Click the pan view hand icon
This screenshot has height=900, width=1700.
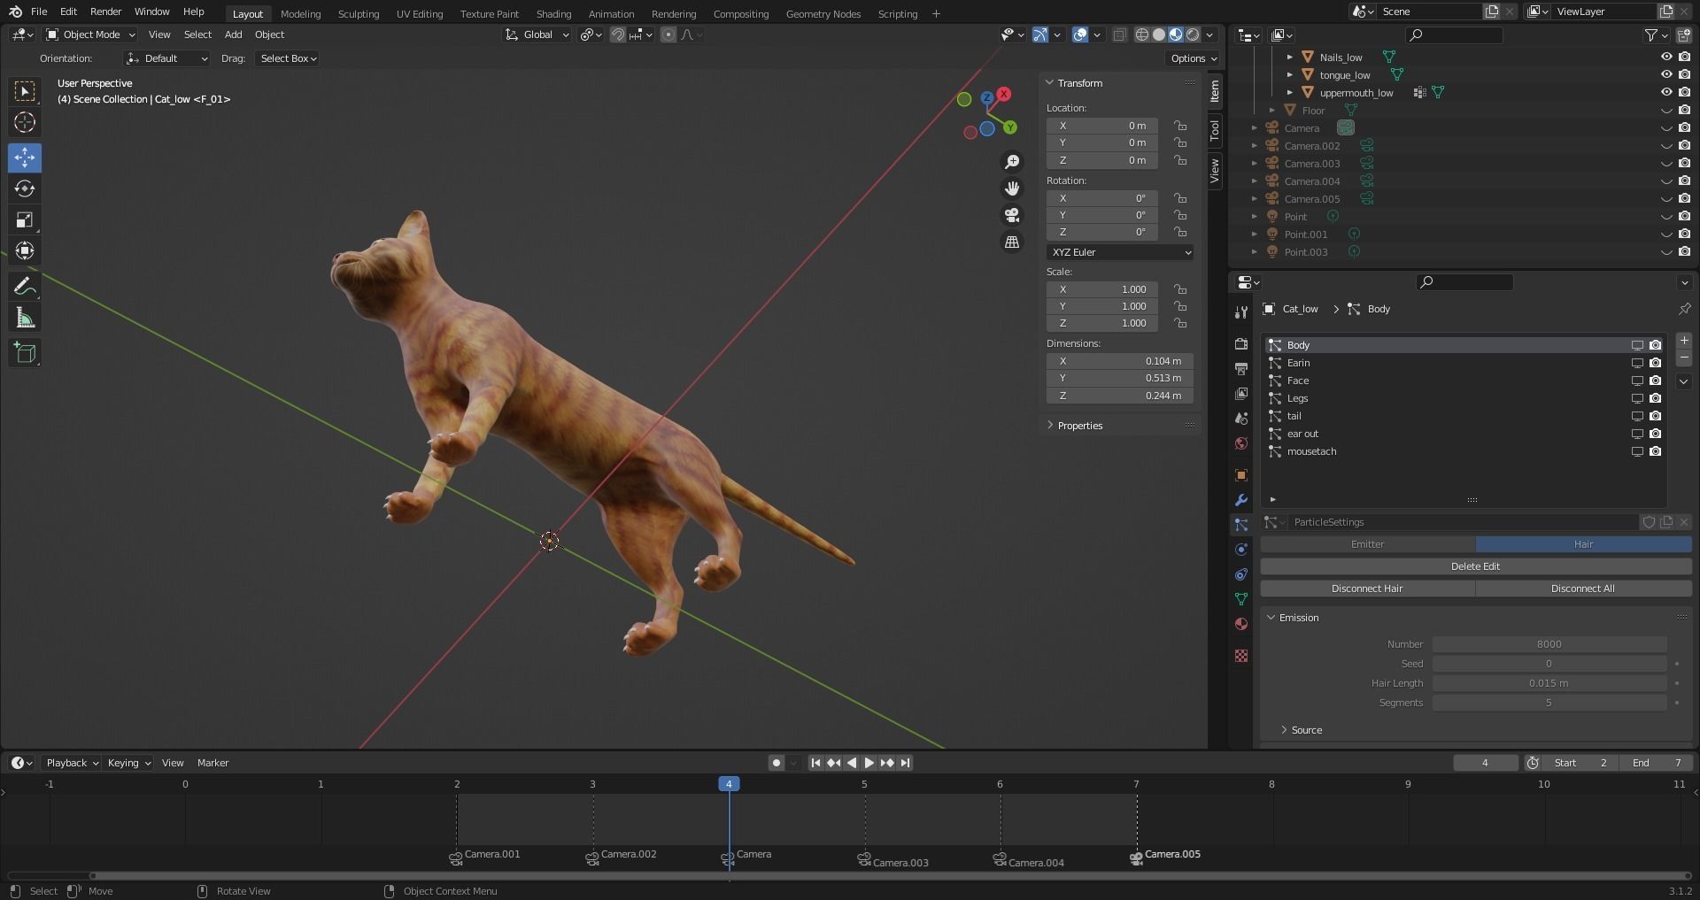click(1012, 188)
